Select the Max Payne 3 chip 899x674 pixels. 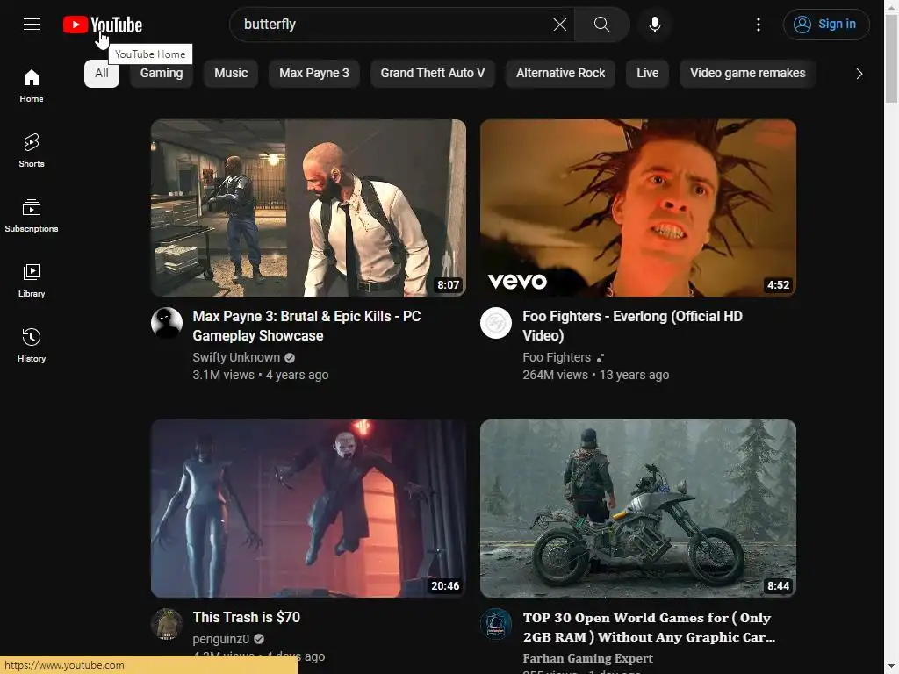click(314, 74)
